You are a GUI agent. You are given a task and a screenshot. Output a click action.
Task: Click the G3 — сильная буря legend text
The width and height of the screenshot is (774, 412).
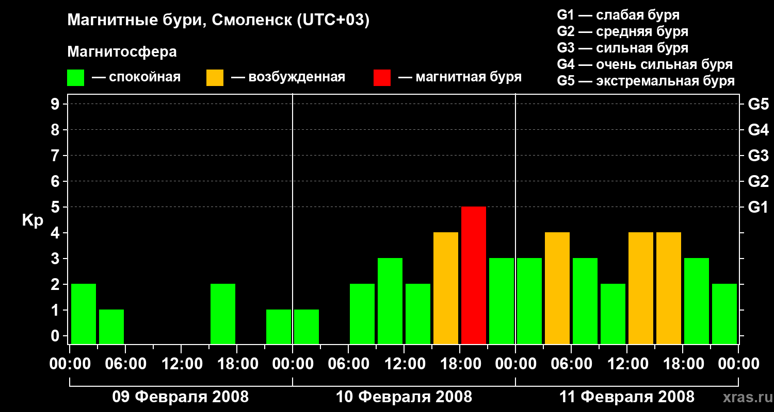pos(623,48)
